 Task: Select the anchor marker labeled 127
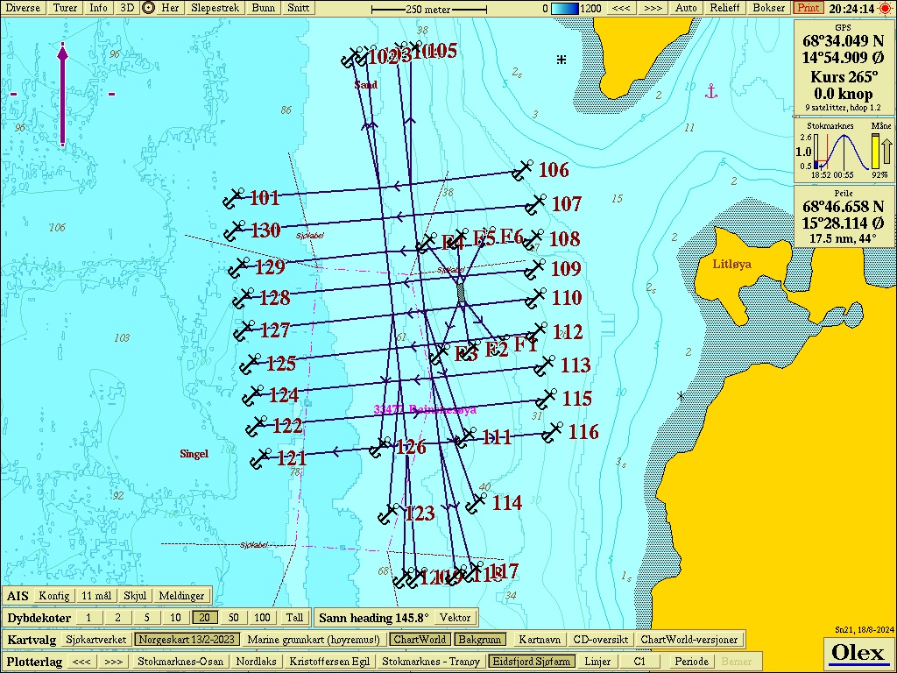point(245,330)
